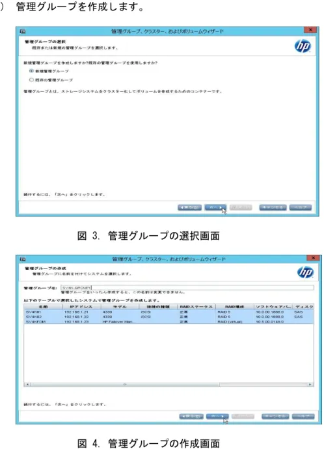Select the SV4K02 row name
Screen dimensions: 324x464
(x=33, y=317)
